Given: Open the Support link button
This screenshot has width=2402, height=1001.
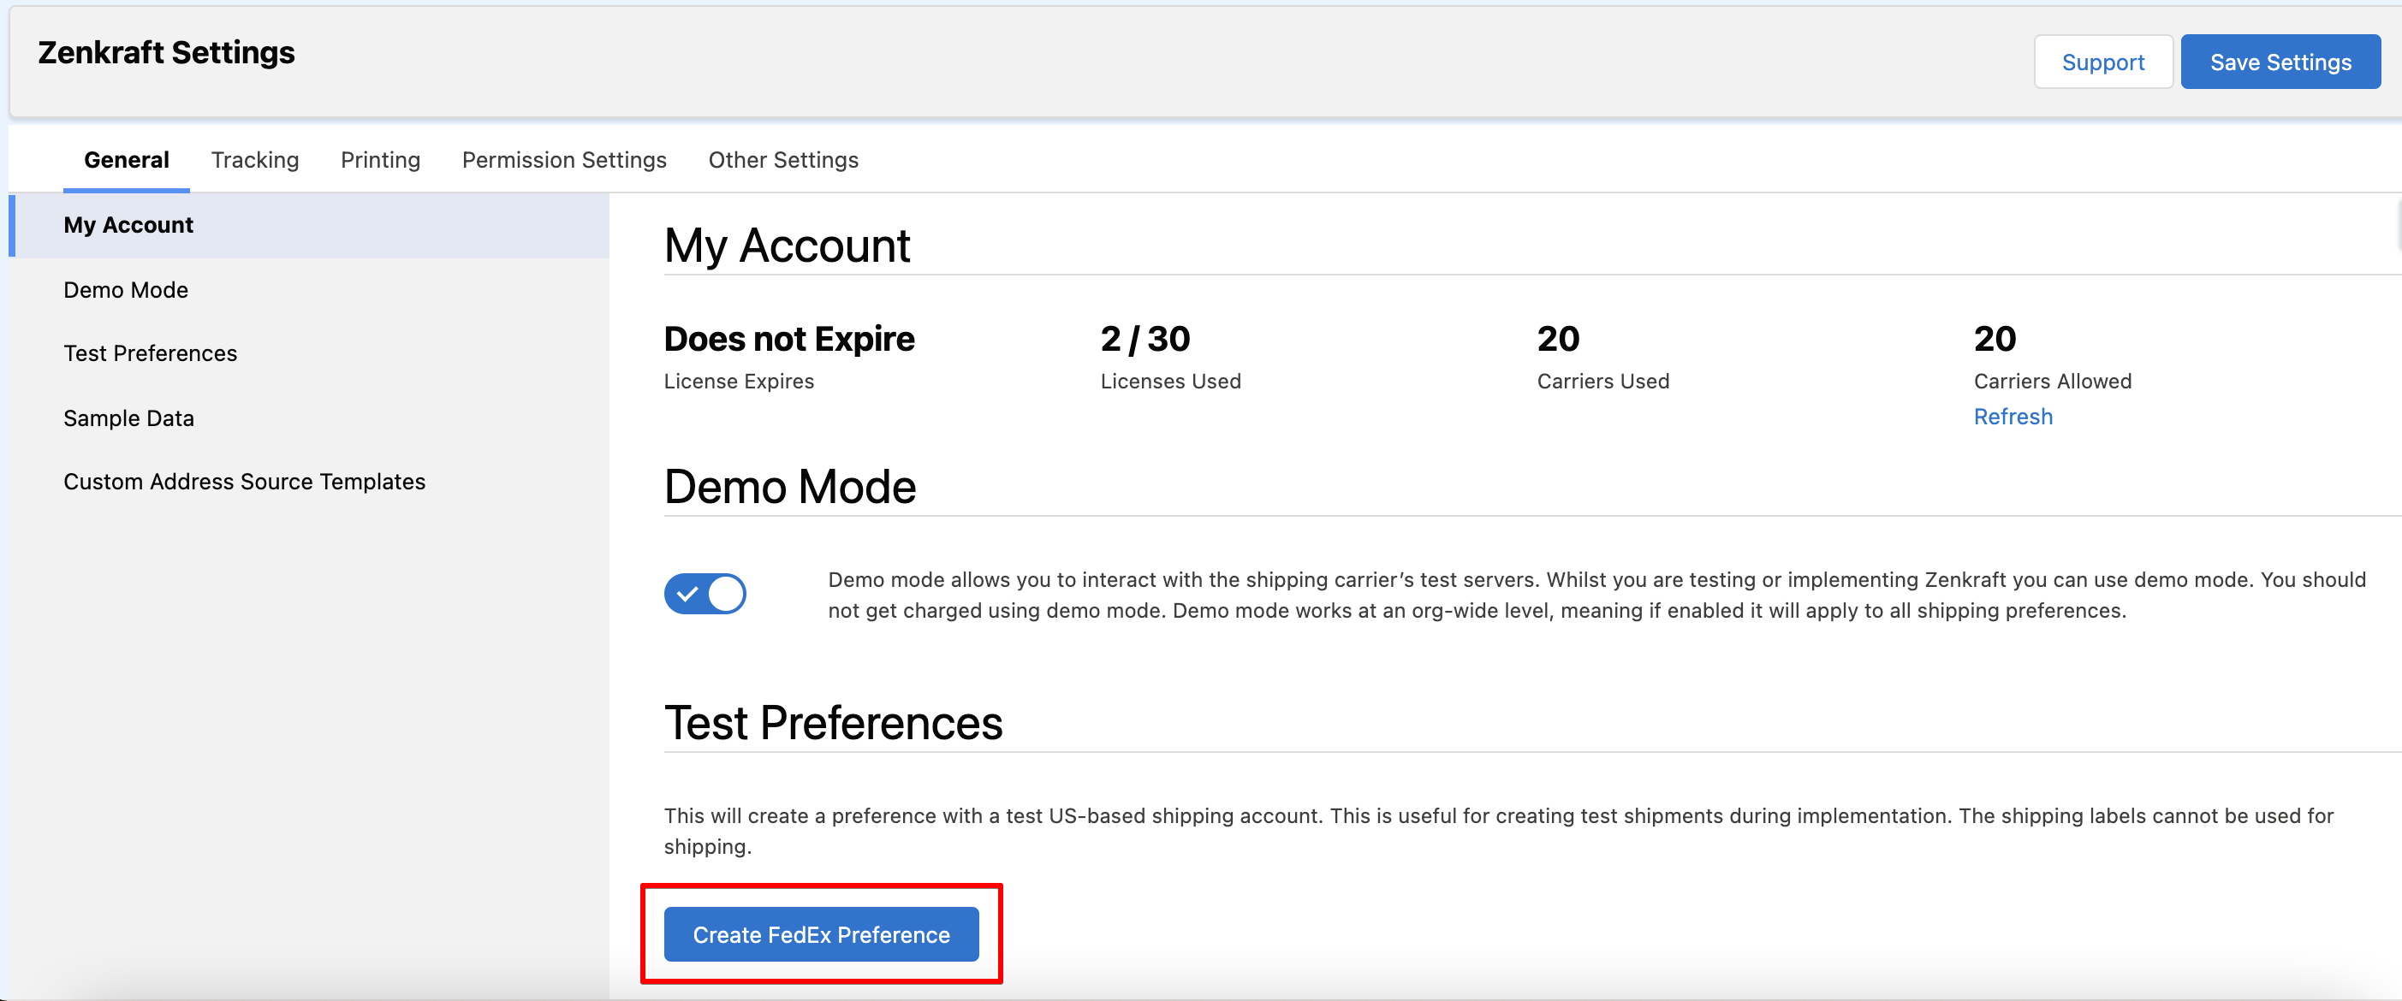Looking at the screenshot, I should [2102, 62].
